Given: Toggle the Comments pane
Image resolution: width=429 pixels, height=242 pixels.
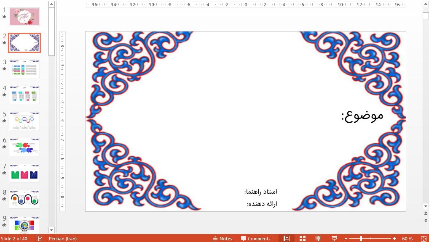Looking at the screenshot, I should click(x=255, y=238).
